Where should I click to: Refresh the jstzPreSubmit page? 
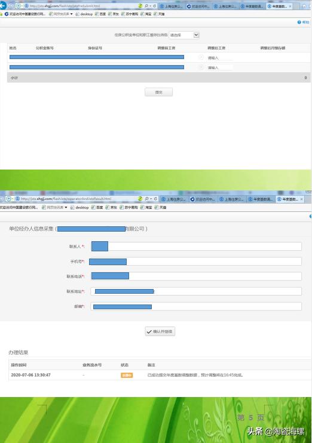point(154,5)
